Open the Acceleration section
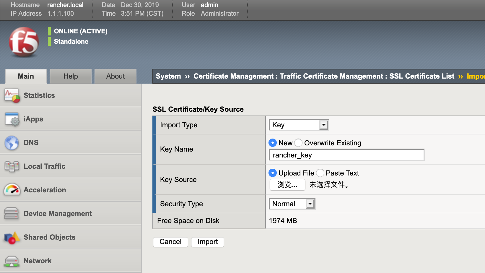Screen dimensions: 485x273 (71, 190)
